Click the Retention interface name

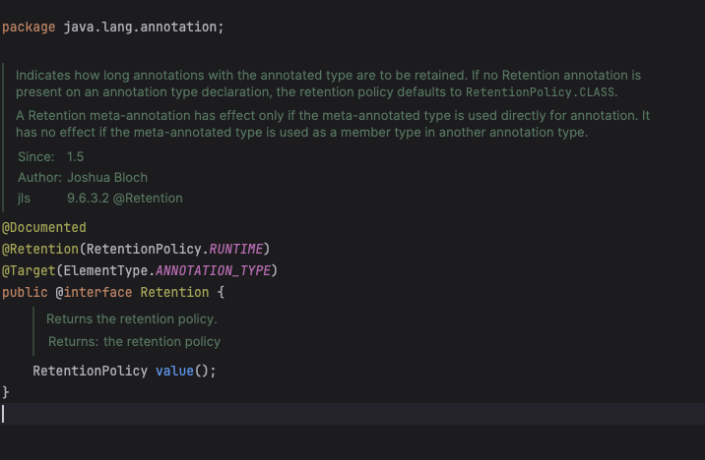(x=174, y=293)
